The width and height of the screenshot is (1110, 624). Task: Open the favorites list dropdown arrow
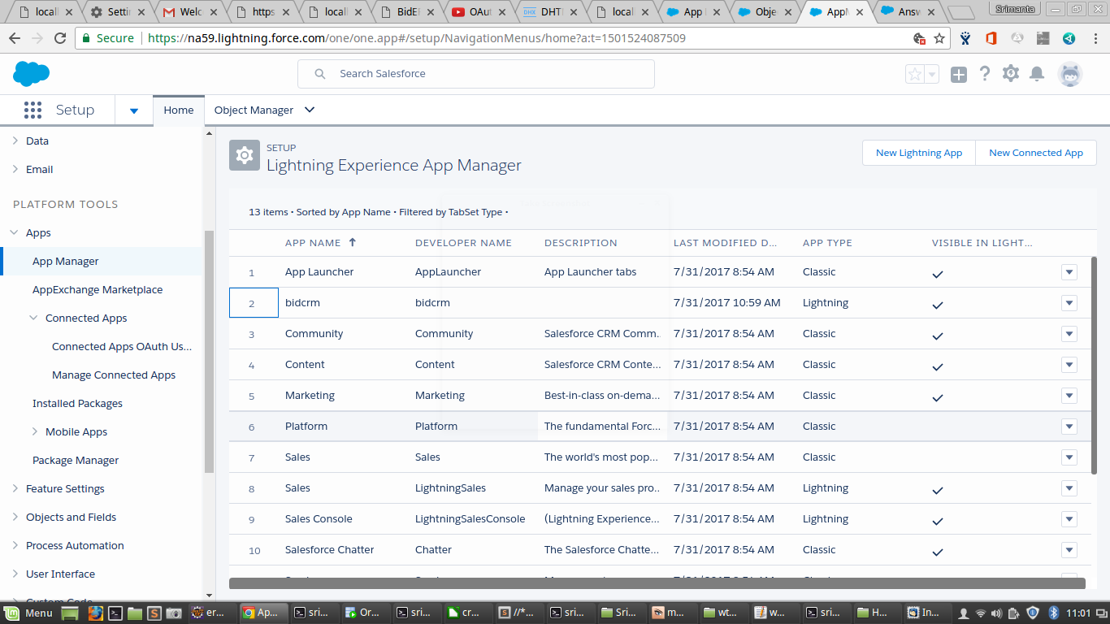pyautogui.click(x=932, y=74)
